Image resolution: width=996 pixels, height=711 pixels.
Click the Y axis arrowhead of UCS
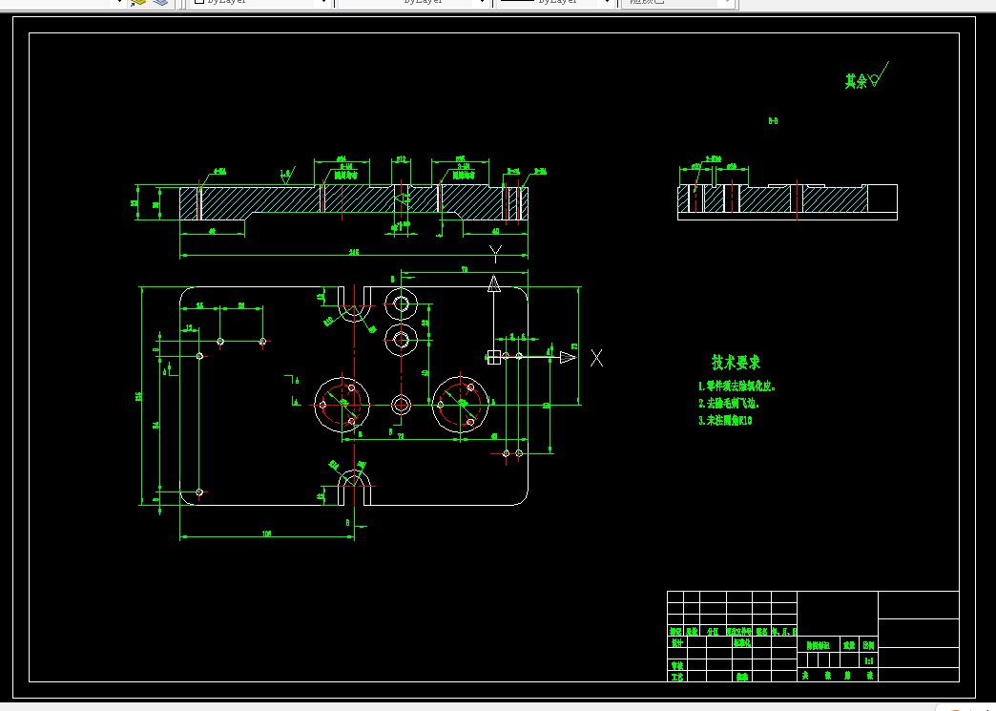tap(494, 284)
